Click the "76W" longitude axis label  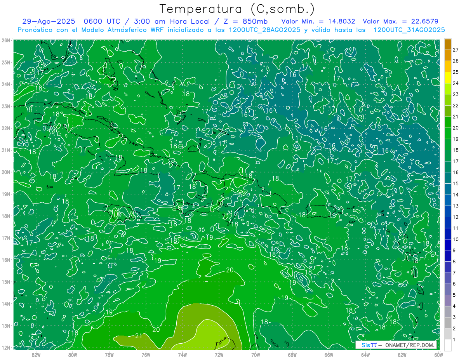(146, 355)
